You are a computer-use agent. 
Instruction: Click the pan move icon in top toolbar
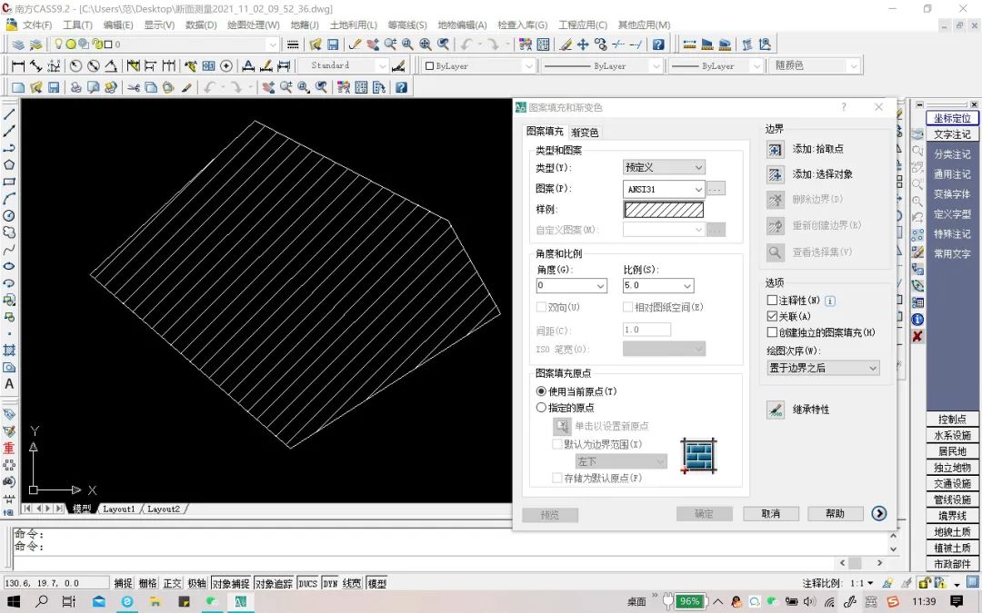[583, 44]
